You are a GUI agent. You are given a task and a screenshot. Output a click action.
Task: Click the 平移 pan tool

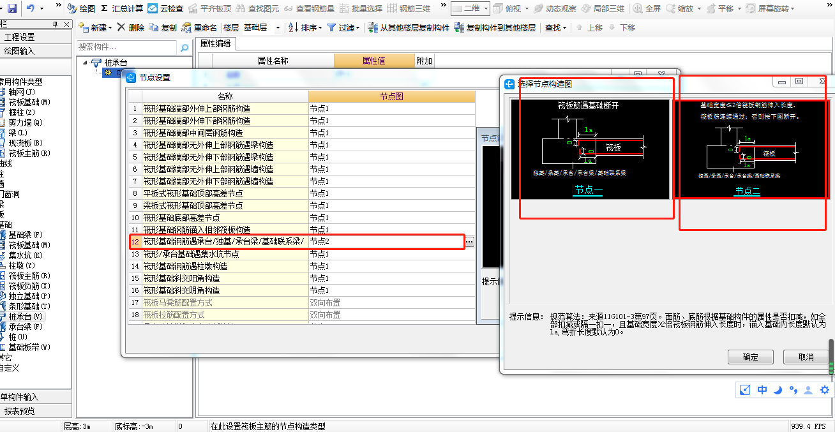(720, 9)
